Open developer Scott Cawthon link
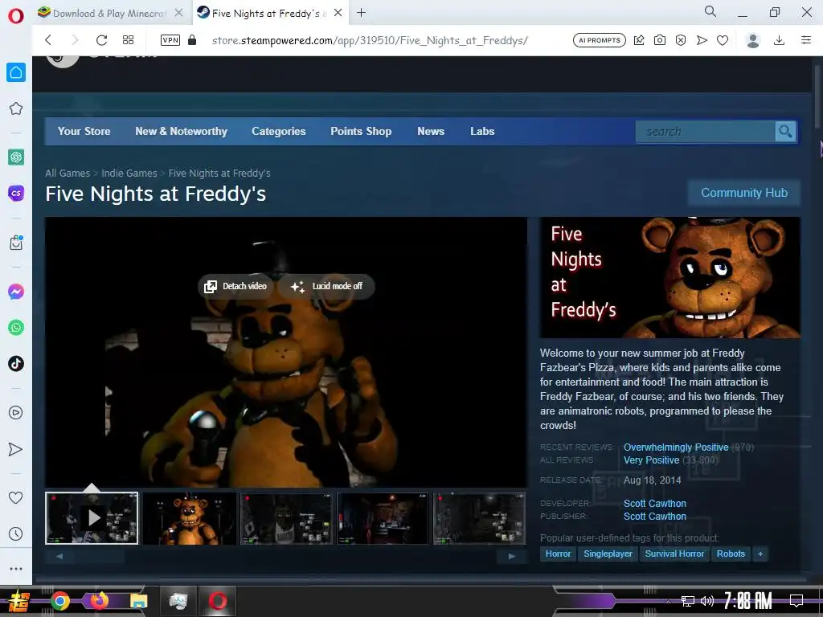 654,504
